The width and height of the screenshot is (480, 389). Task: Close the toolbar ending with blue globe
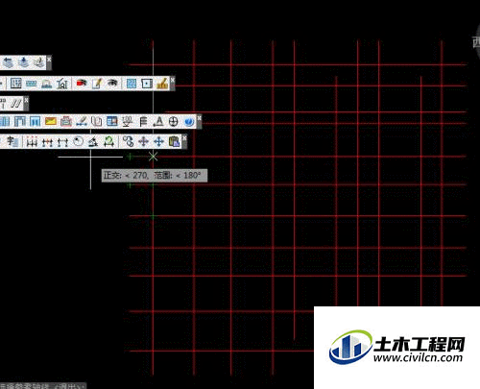coord(199,118)
